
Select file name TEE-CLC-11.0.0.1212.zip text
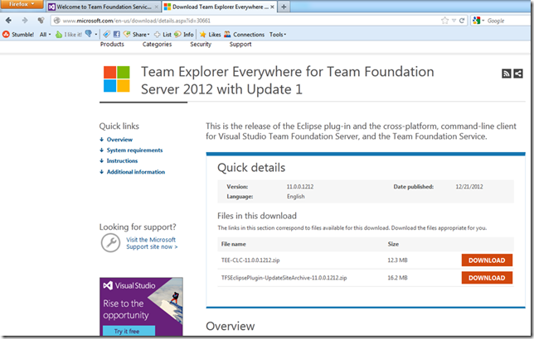(x=250, y=260)
